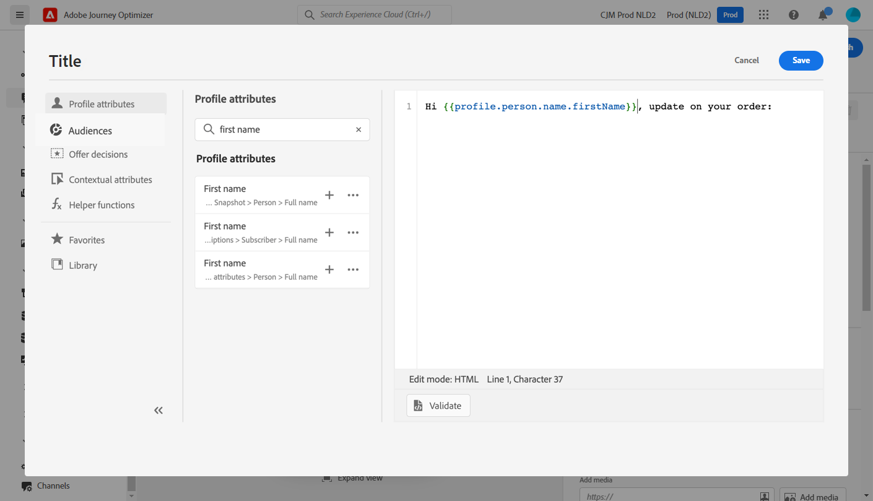This screenshot has width=873, height=501.
Task: Clear the first name search field
Action: tap(358, 129)
